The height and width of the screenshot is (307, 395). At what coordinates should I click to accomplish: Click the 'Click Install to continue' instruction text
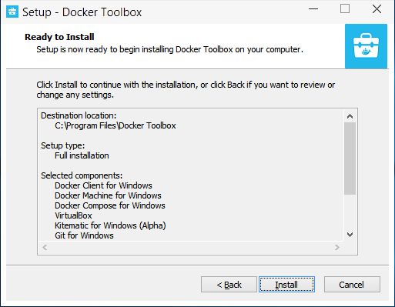[186, 90]
